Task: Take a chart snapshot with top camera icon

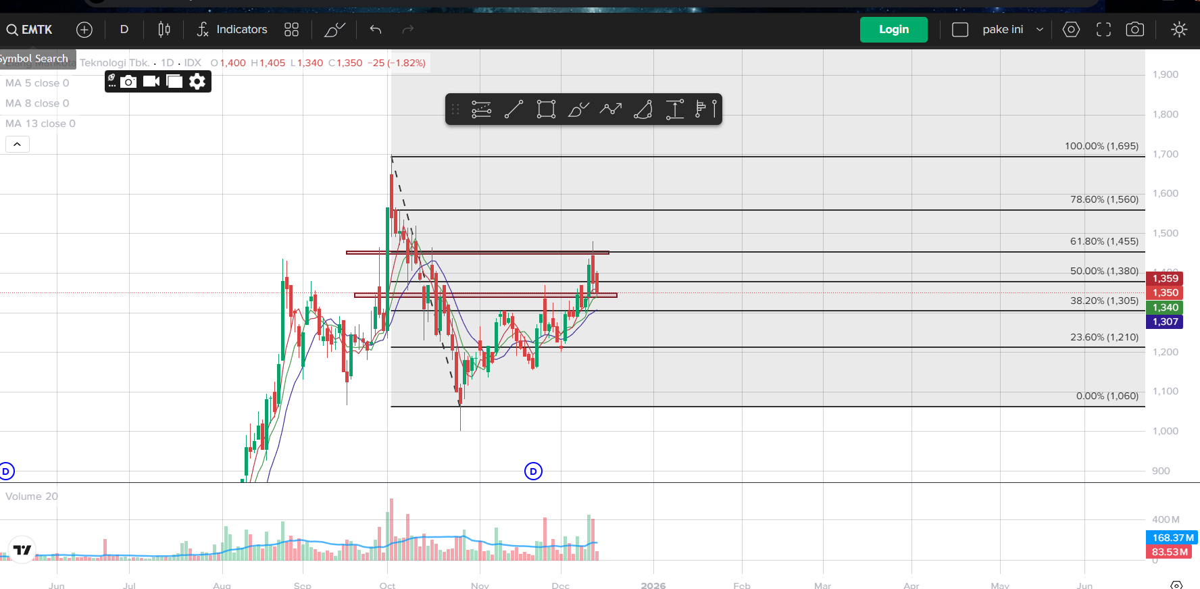Action: (1135, 30)
